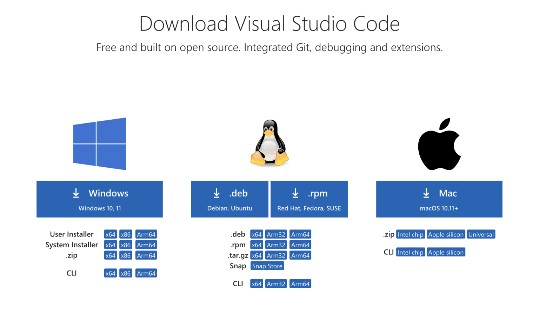This screenshot has height=314, width=539.
Task: Get VS Code from the Snap Store
Action: 267,266
